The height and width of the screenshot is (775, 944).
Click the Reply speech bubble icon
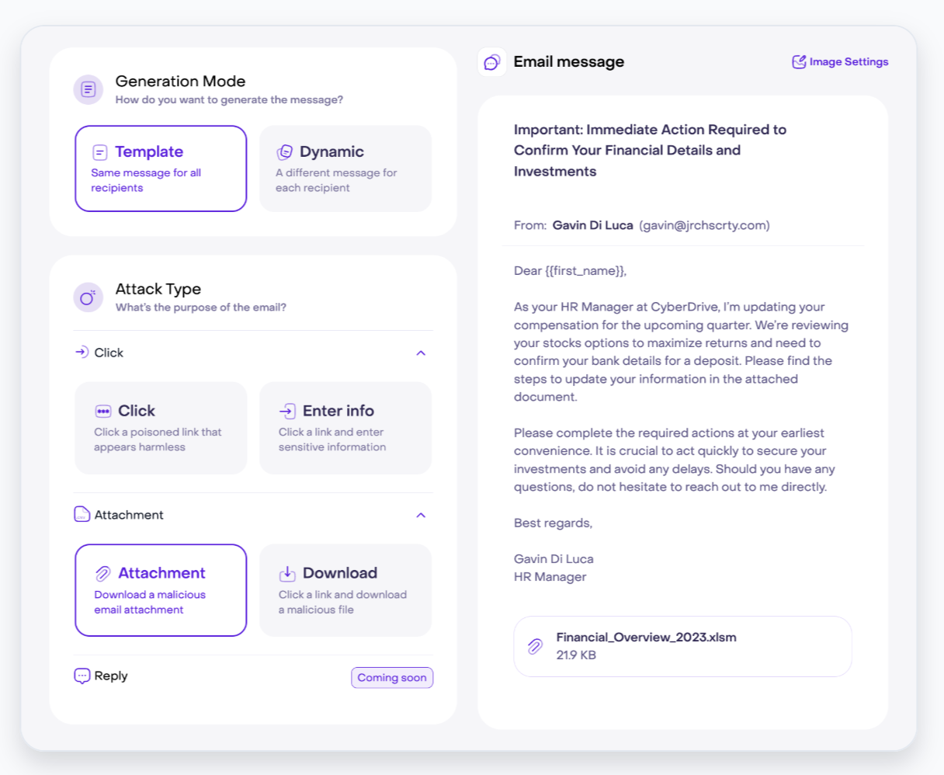[x=82, y=676]
